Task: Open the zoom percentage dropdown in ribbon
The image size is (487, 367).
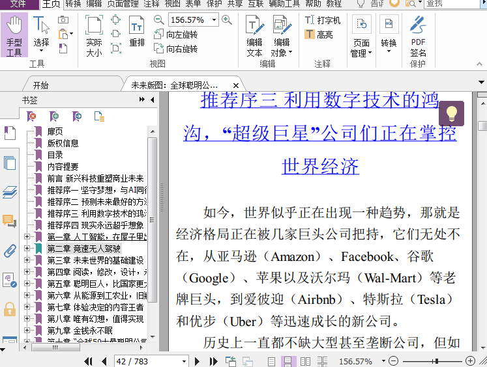Action: tap(214, 20)
